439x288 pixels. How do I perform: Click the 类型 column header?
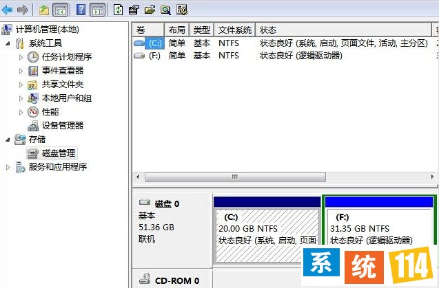coord(201,30)
